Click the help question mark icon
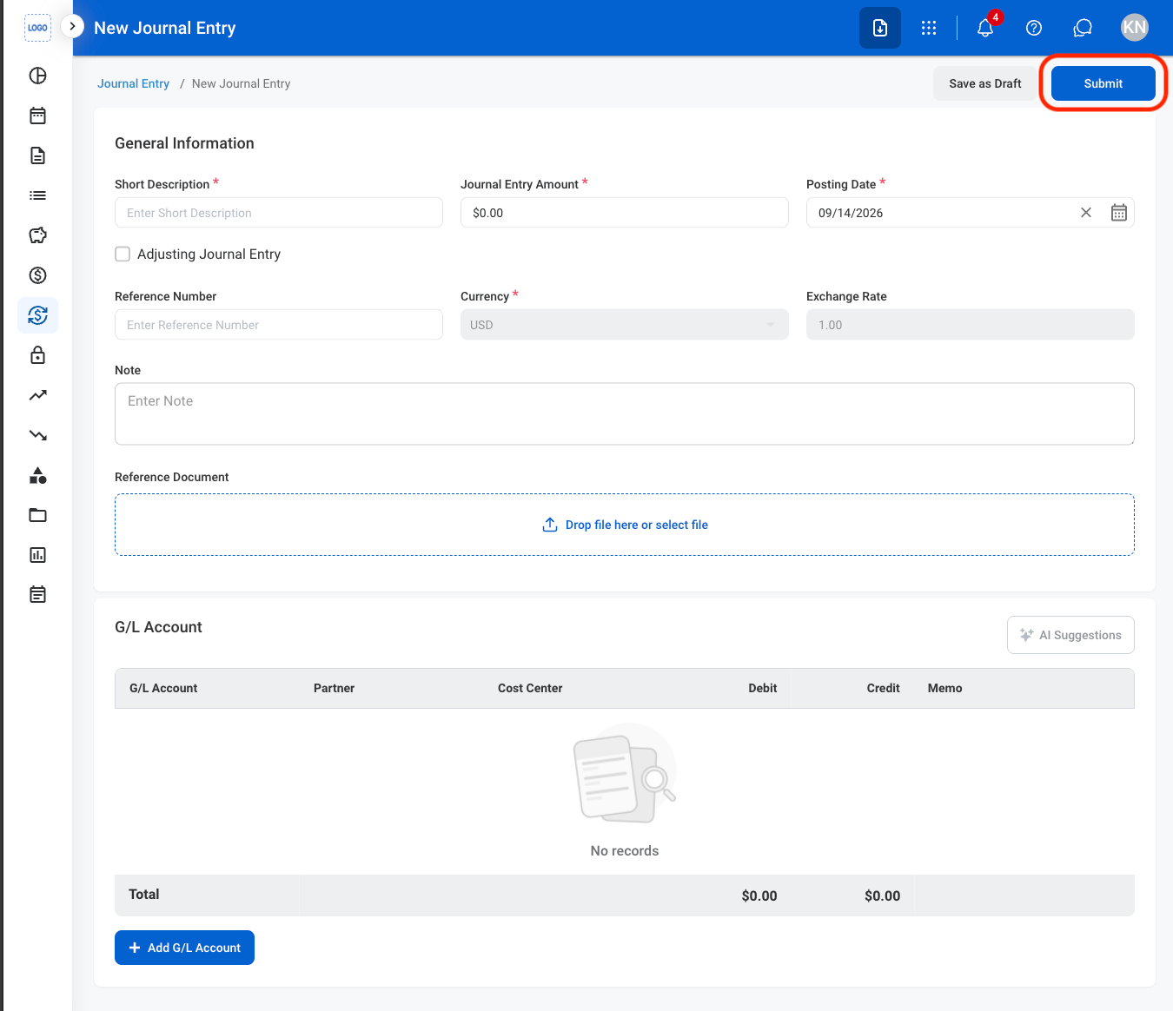1173x1011 pixels. (1034, 28)
